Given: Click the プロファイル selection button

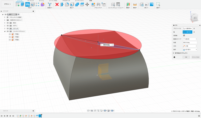Looking at the screenshot, I should (187, 28).
